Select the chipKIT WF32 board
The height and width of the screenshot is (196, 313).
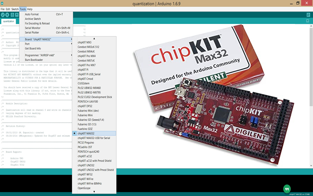[94, 174]
